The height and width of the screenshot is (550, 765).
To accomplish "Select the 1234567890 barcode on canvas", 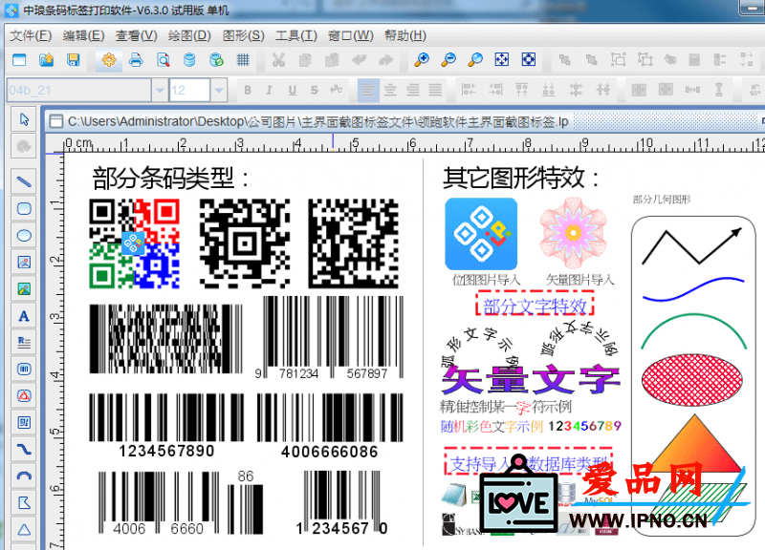I will [x=166, y=426].
